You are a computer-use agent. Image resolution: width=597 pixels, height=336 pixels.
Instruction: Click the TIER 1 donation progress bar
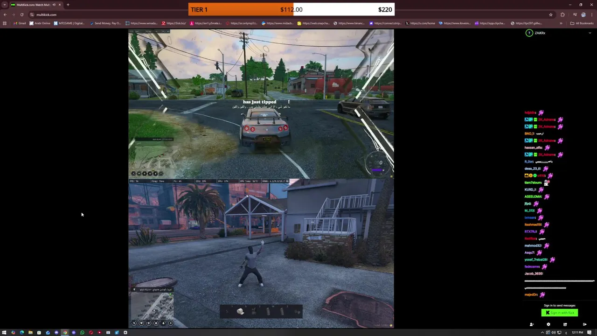point(292,9)
